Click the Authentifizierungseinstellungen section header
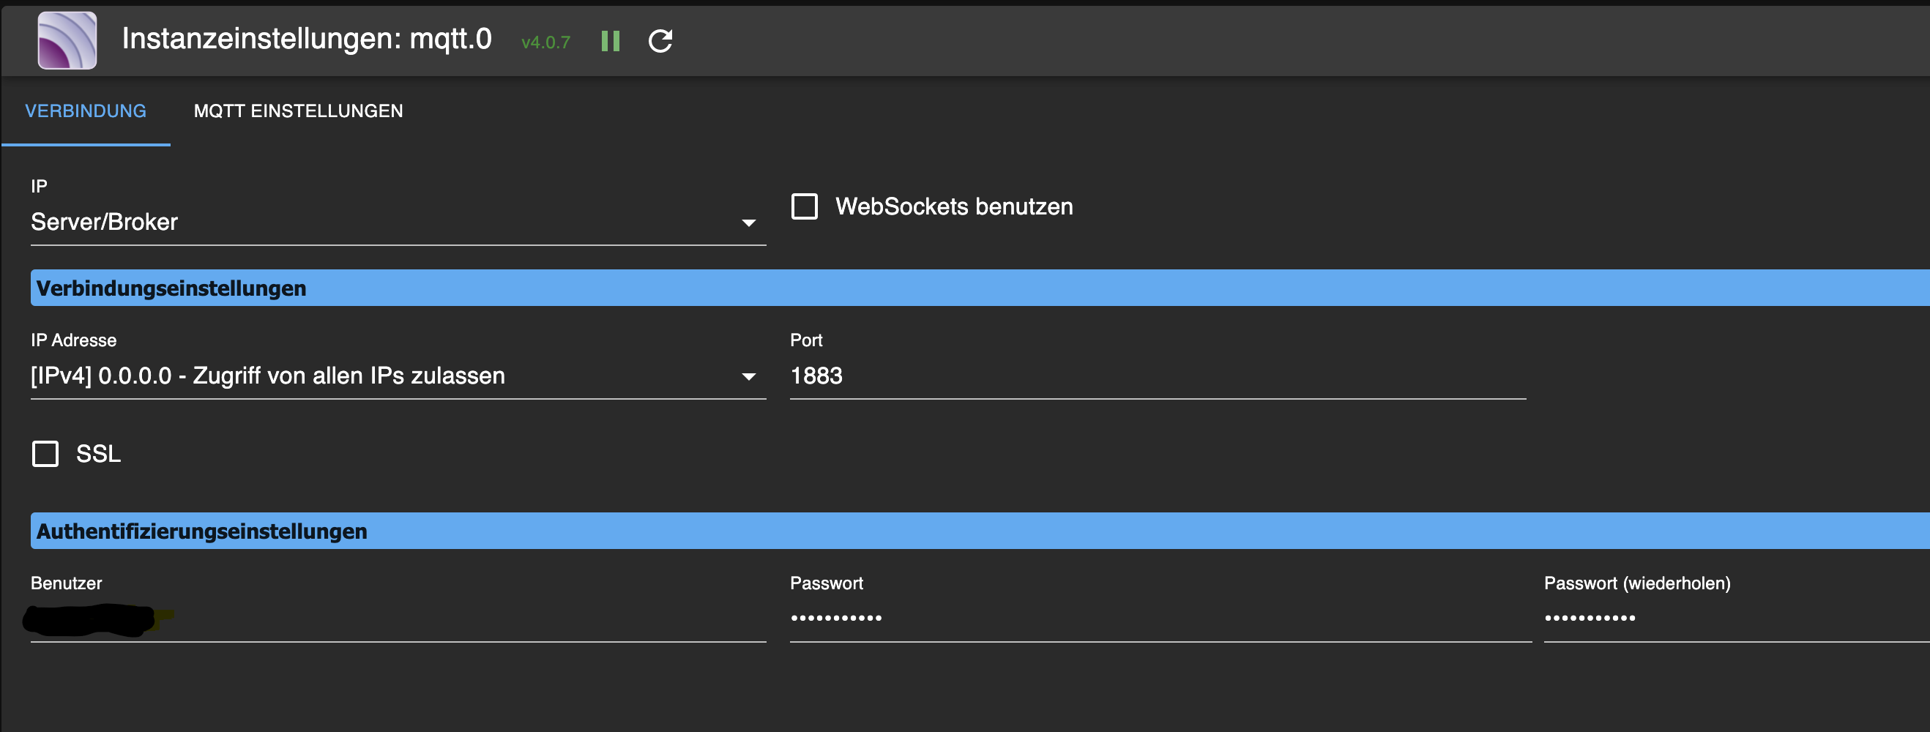 (201, 531)
